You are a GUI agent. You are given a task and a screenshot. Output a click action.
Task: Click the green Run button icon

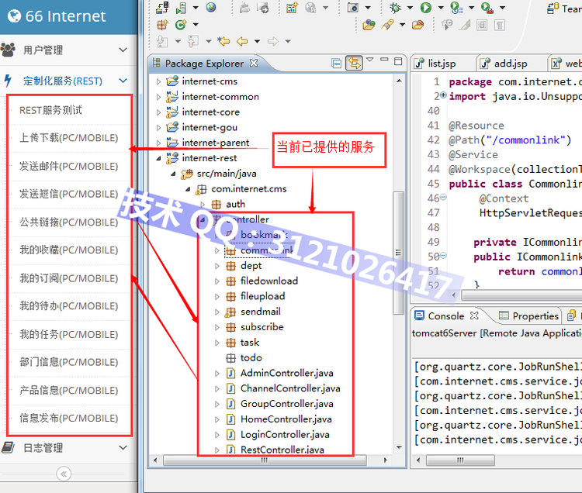(426, 8)
